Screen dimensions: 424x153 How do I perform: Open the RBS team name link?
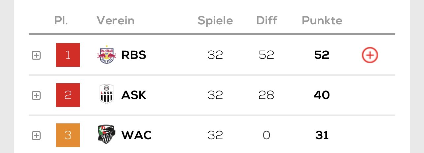tap(134, 55)
